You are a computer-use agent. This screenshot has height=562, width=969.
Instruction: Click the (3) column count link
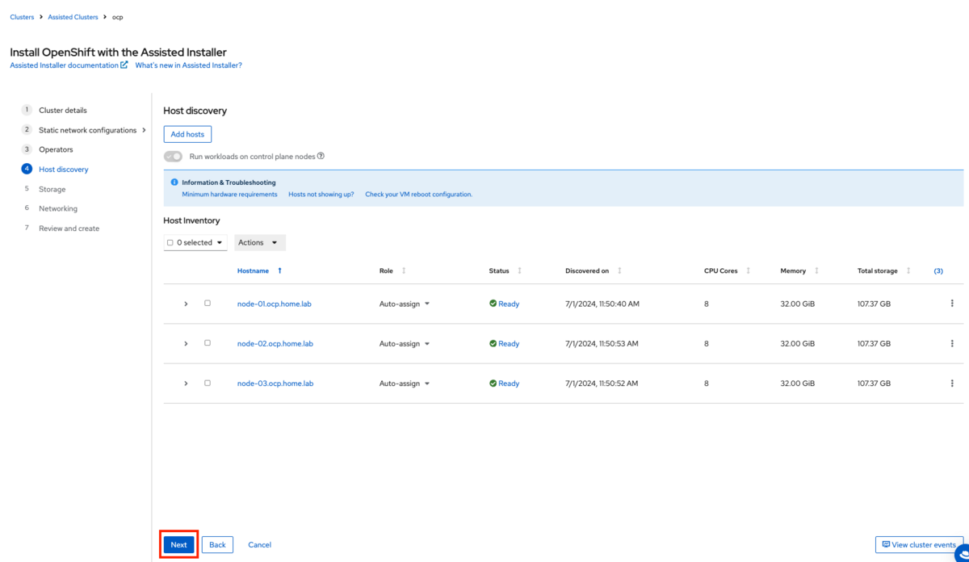tap(938, 271)
